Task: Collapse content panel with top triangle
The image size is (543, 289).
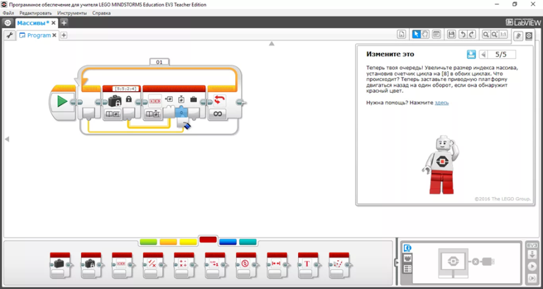Action: point(272,44)
